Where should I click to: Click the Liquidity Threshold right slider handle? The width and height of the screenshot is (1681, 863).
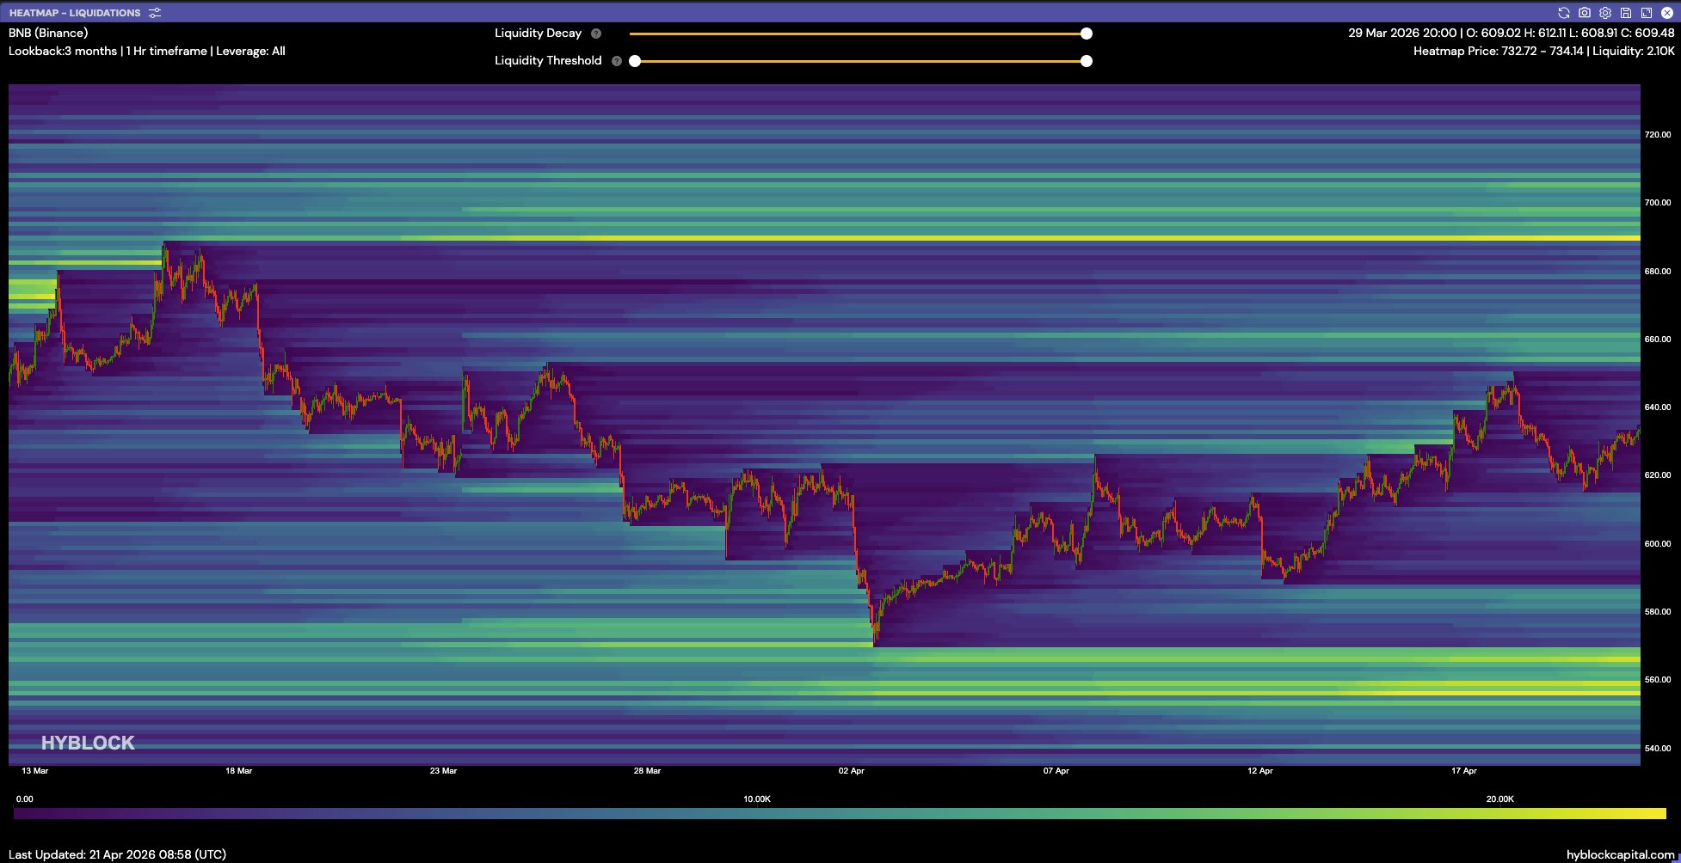pos(1087,61)
